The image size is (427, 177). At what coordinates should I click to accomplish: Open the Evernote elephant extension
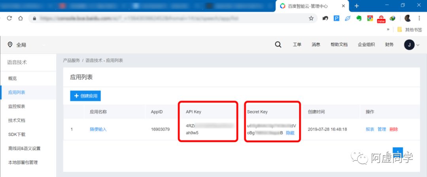tap(359, 18)
